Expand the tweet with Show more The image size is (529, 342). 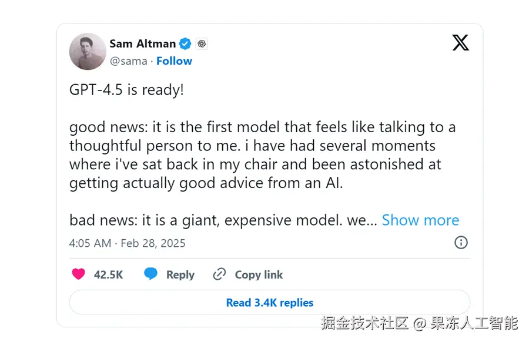click(420, 220)
